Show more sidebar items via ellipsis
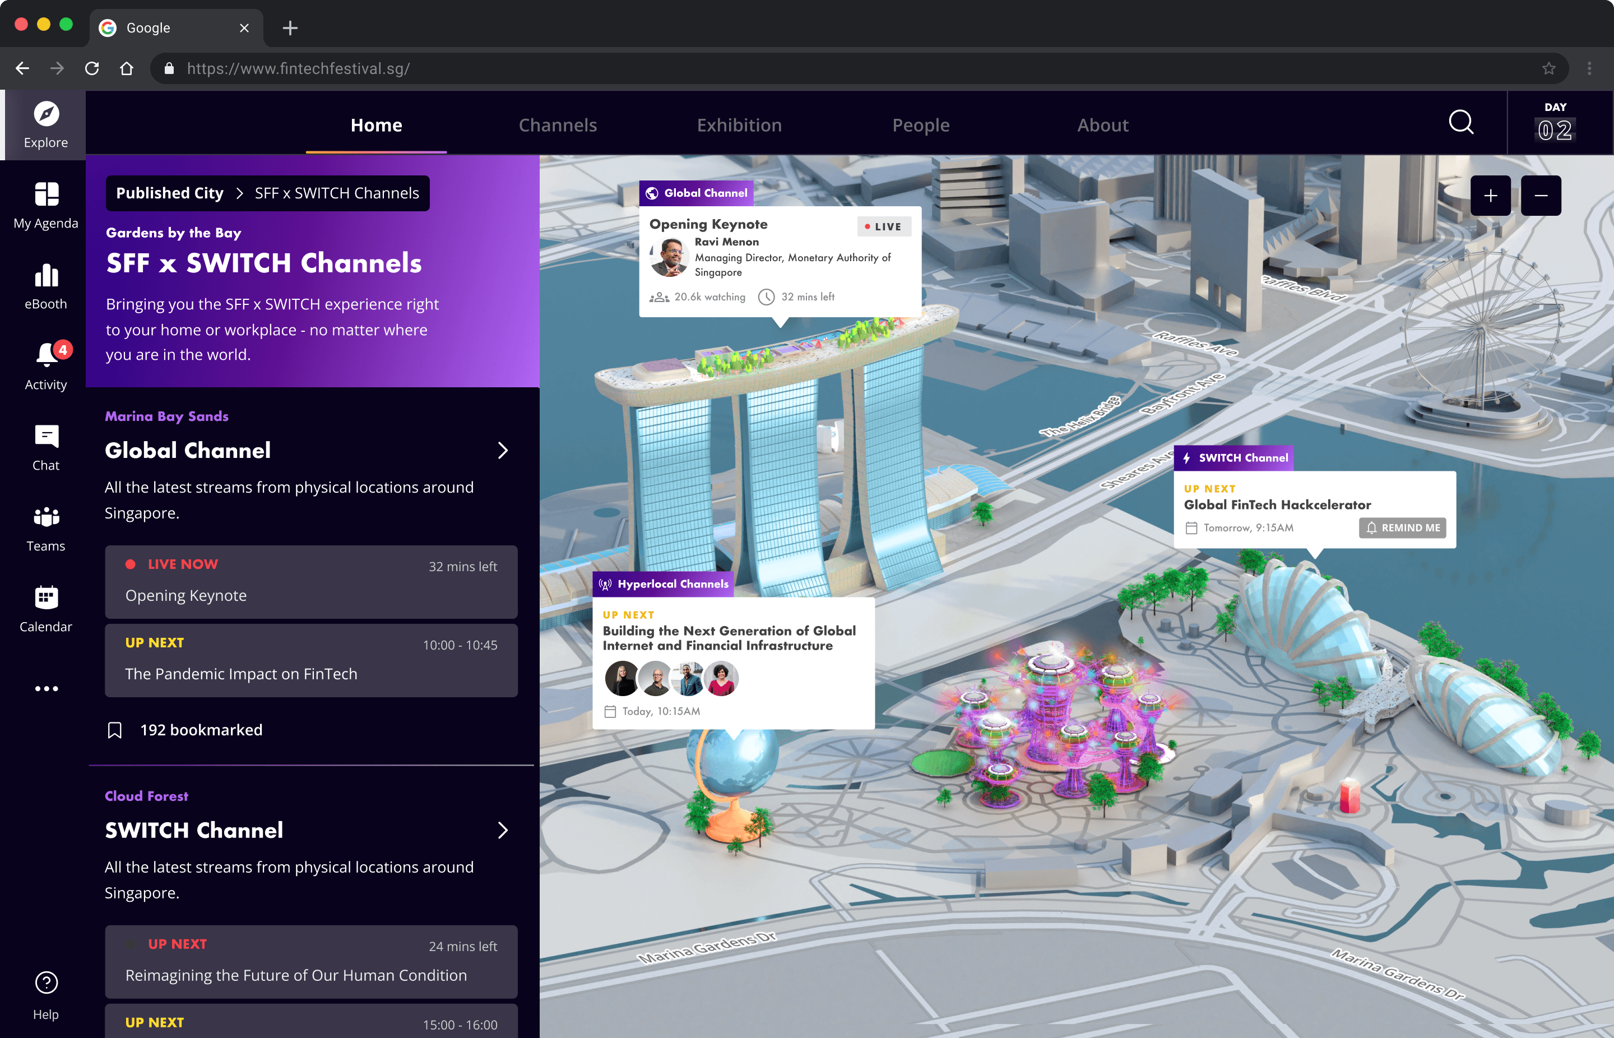Viewport: 1614px width, 1038px height. click(46, 688)
